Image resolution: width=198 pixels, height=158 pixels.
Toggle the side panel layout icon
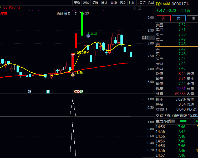(139, 8)
